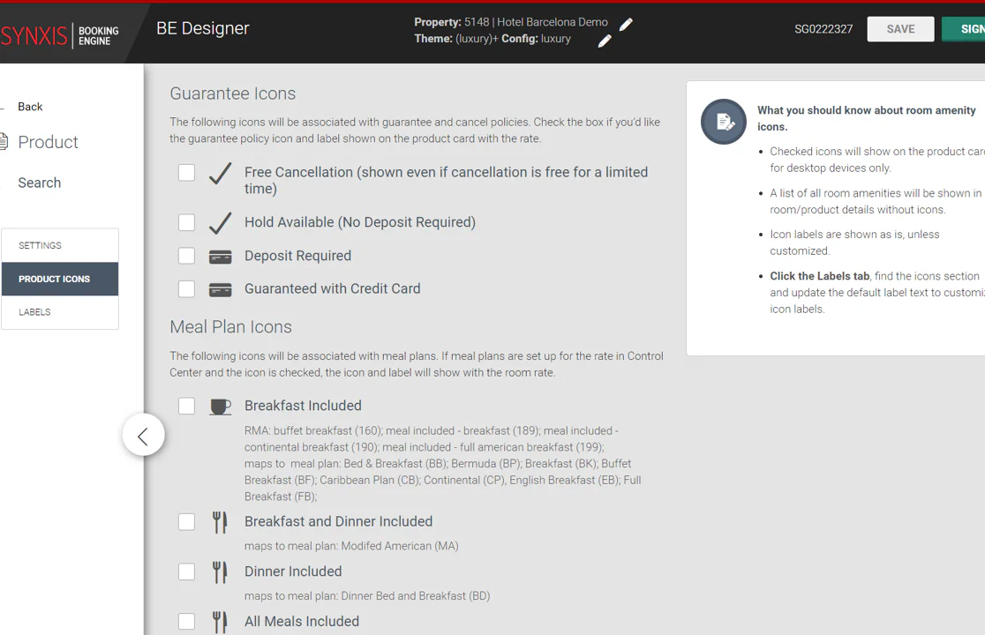Click the green SIGN button

point(964,29)
